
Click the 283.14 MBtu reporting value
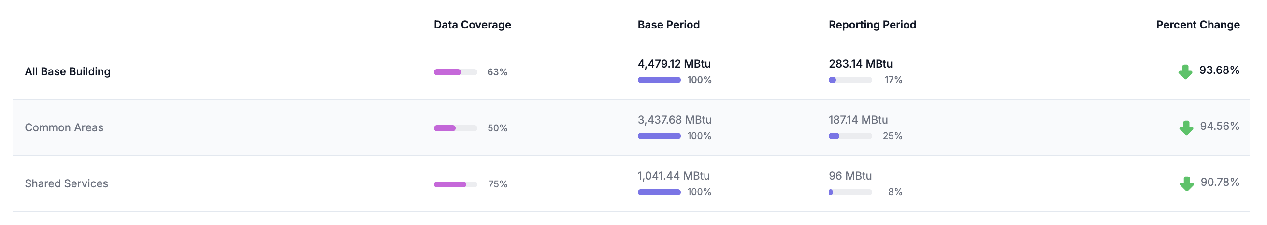pos(860,64)
